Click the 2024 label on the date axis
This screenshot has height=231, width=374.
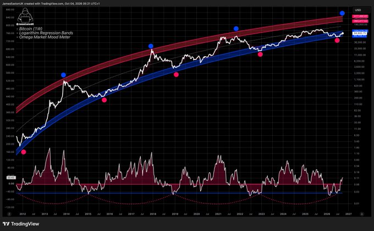[283, 214]
